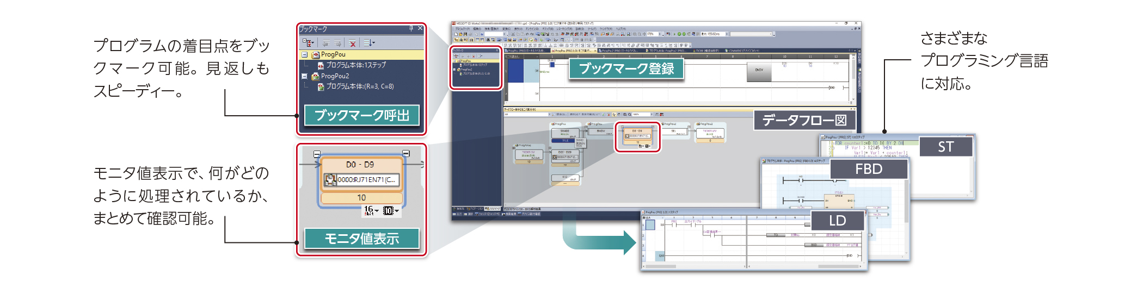Open the 16bit display format dropdown
The width and height of the screenshot is (1143, 294).
pyautogui.click(x=371, y=210)
